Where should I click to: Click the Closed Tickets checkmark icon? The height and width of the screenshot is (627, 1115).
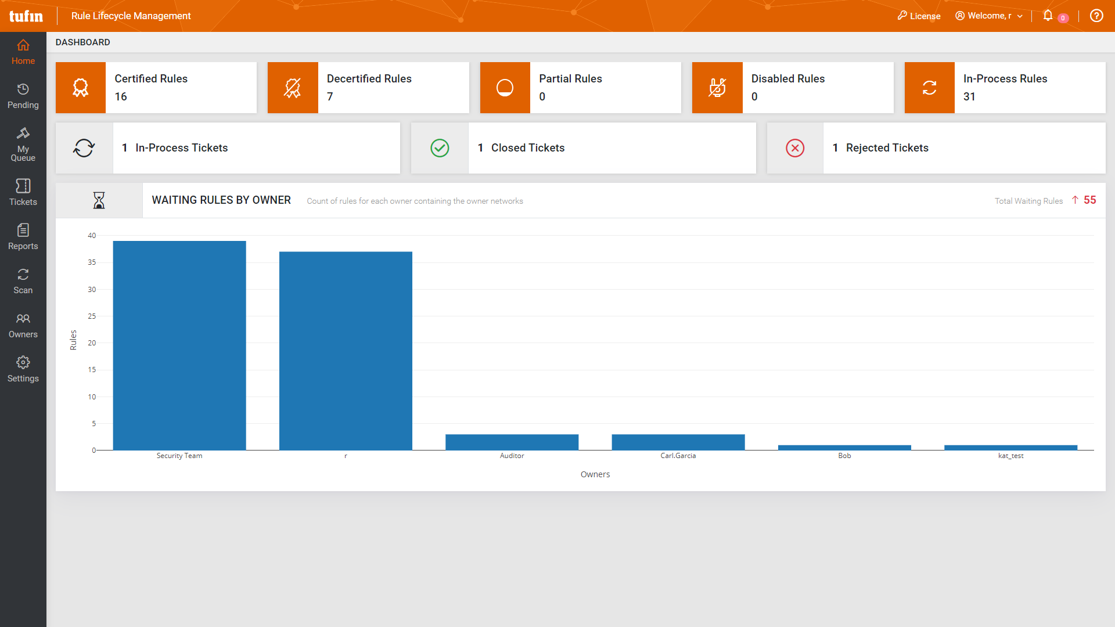tap(440, 147)
